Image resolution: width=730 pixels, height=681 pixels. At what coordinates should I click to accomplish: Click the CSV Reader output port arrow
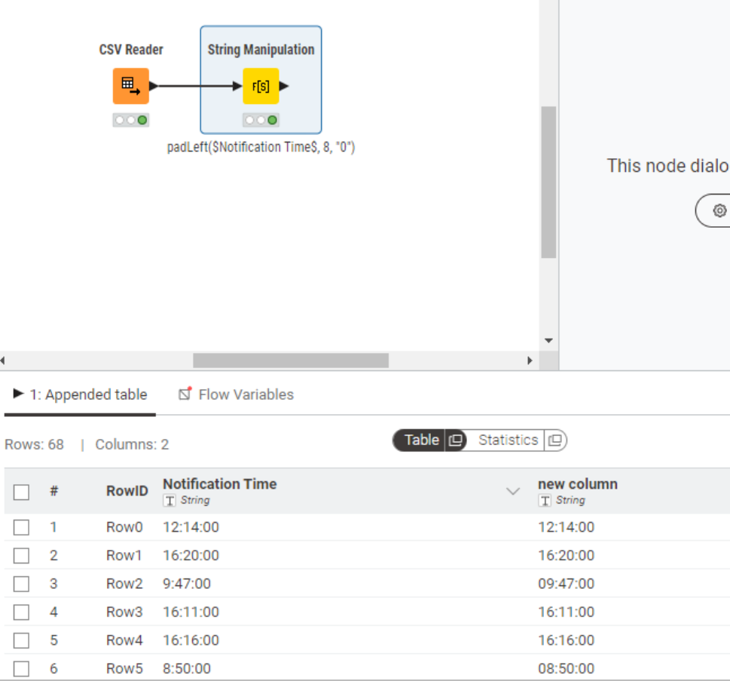click(154, 86)
